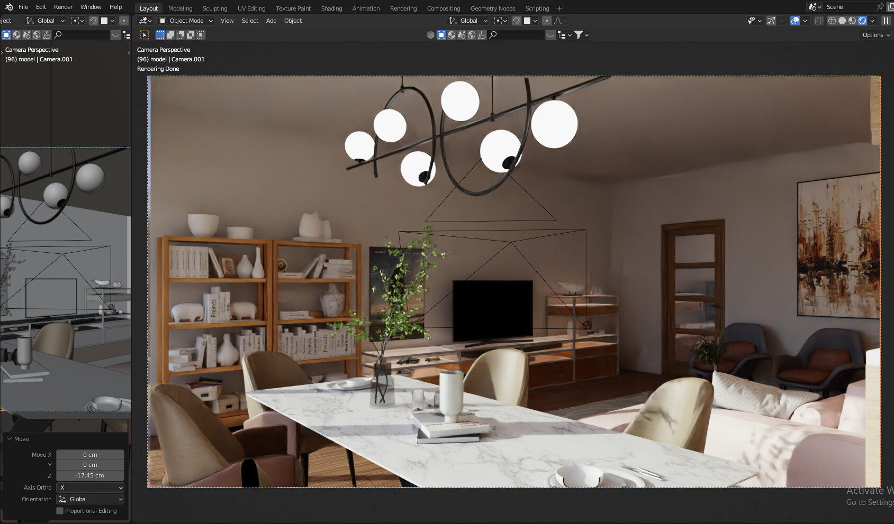Image resolution: width=894 pixels, height=524 pixels.
Task: Open the Axis Ortho dropdown in Move panel
Action: point(90,488)
